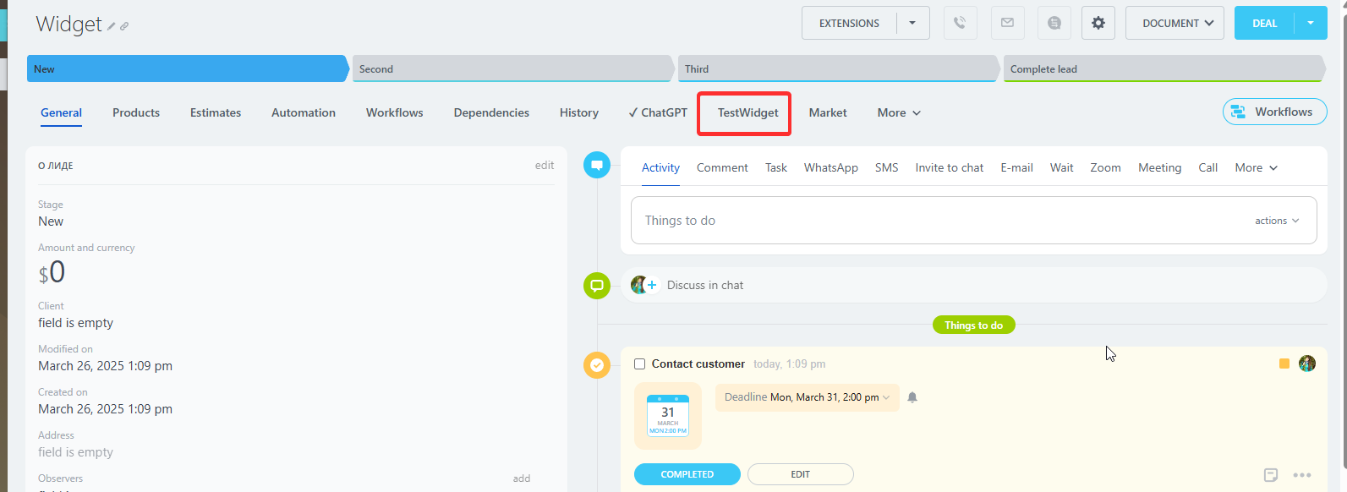This screenshot has height=492, width=1347.
Task: Open the More dropdown in activity toolbar
Action: [x=1257, y=167]
